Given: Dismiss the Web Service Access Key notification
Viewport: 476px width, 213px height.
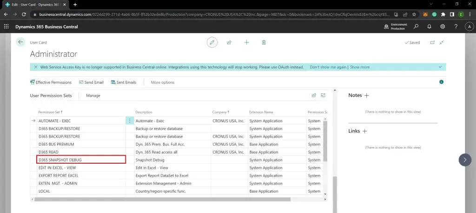Looking at the screenshot, I should pyautogui.click(x=36, y=67).
